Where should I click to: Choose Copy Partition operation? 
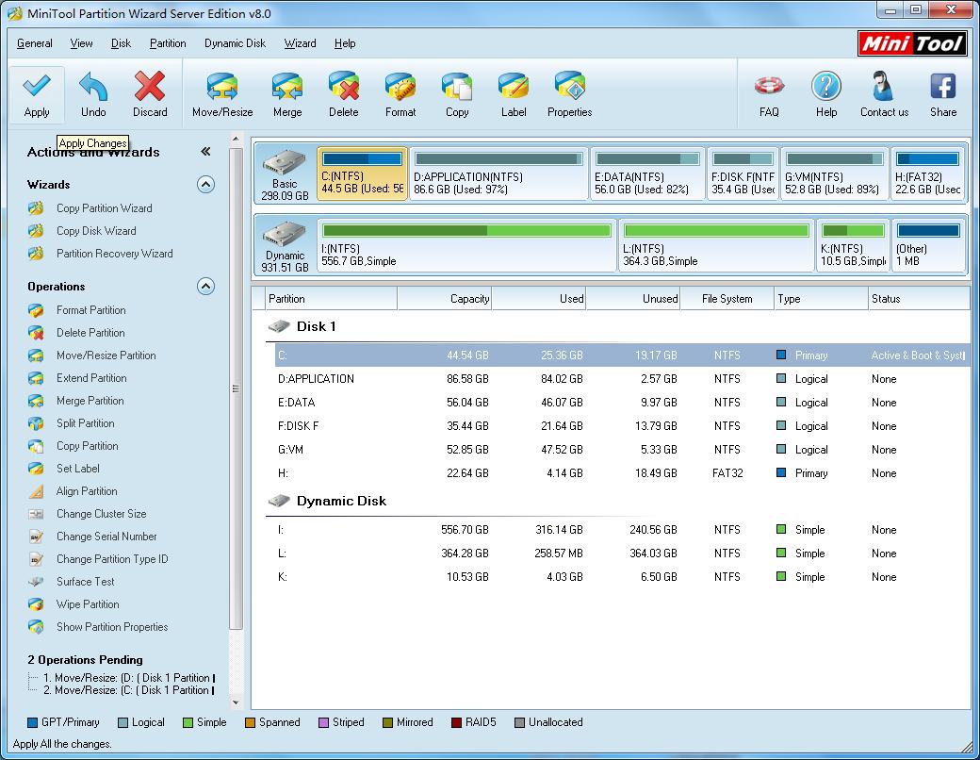click(x=87, y=446)
